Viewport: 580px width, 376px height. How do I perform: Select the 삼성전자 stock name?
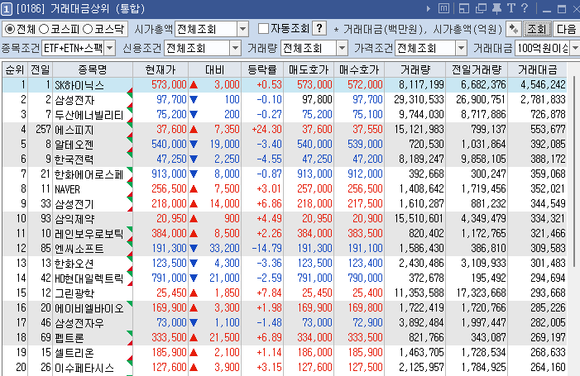click(x=74, y=100)
